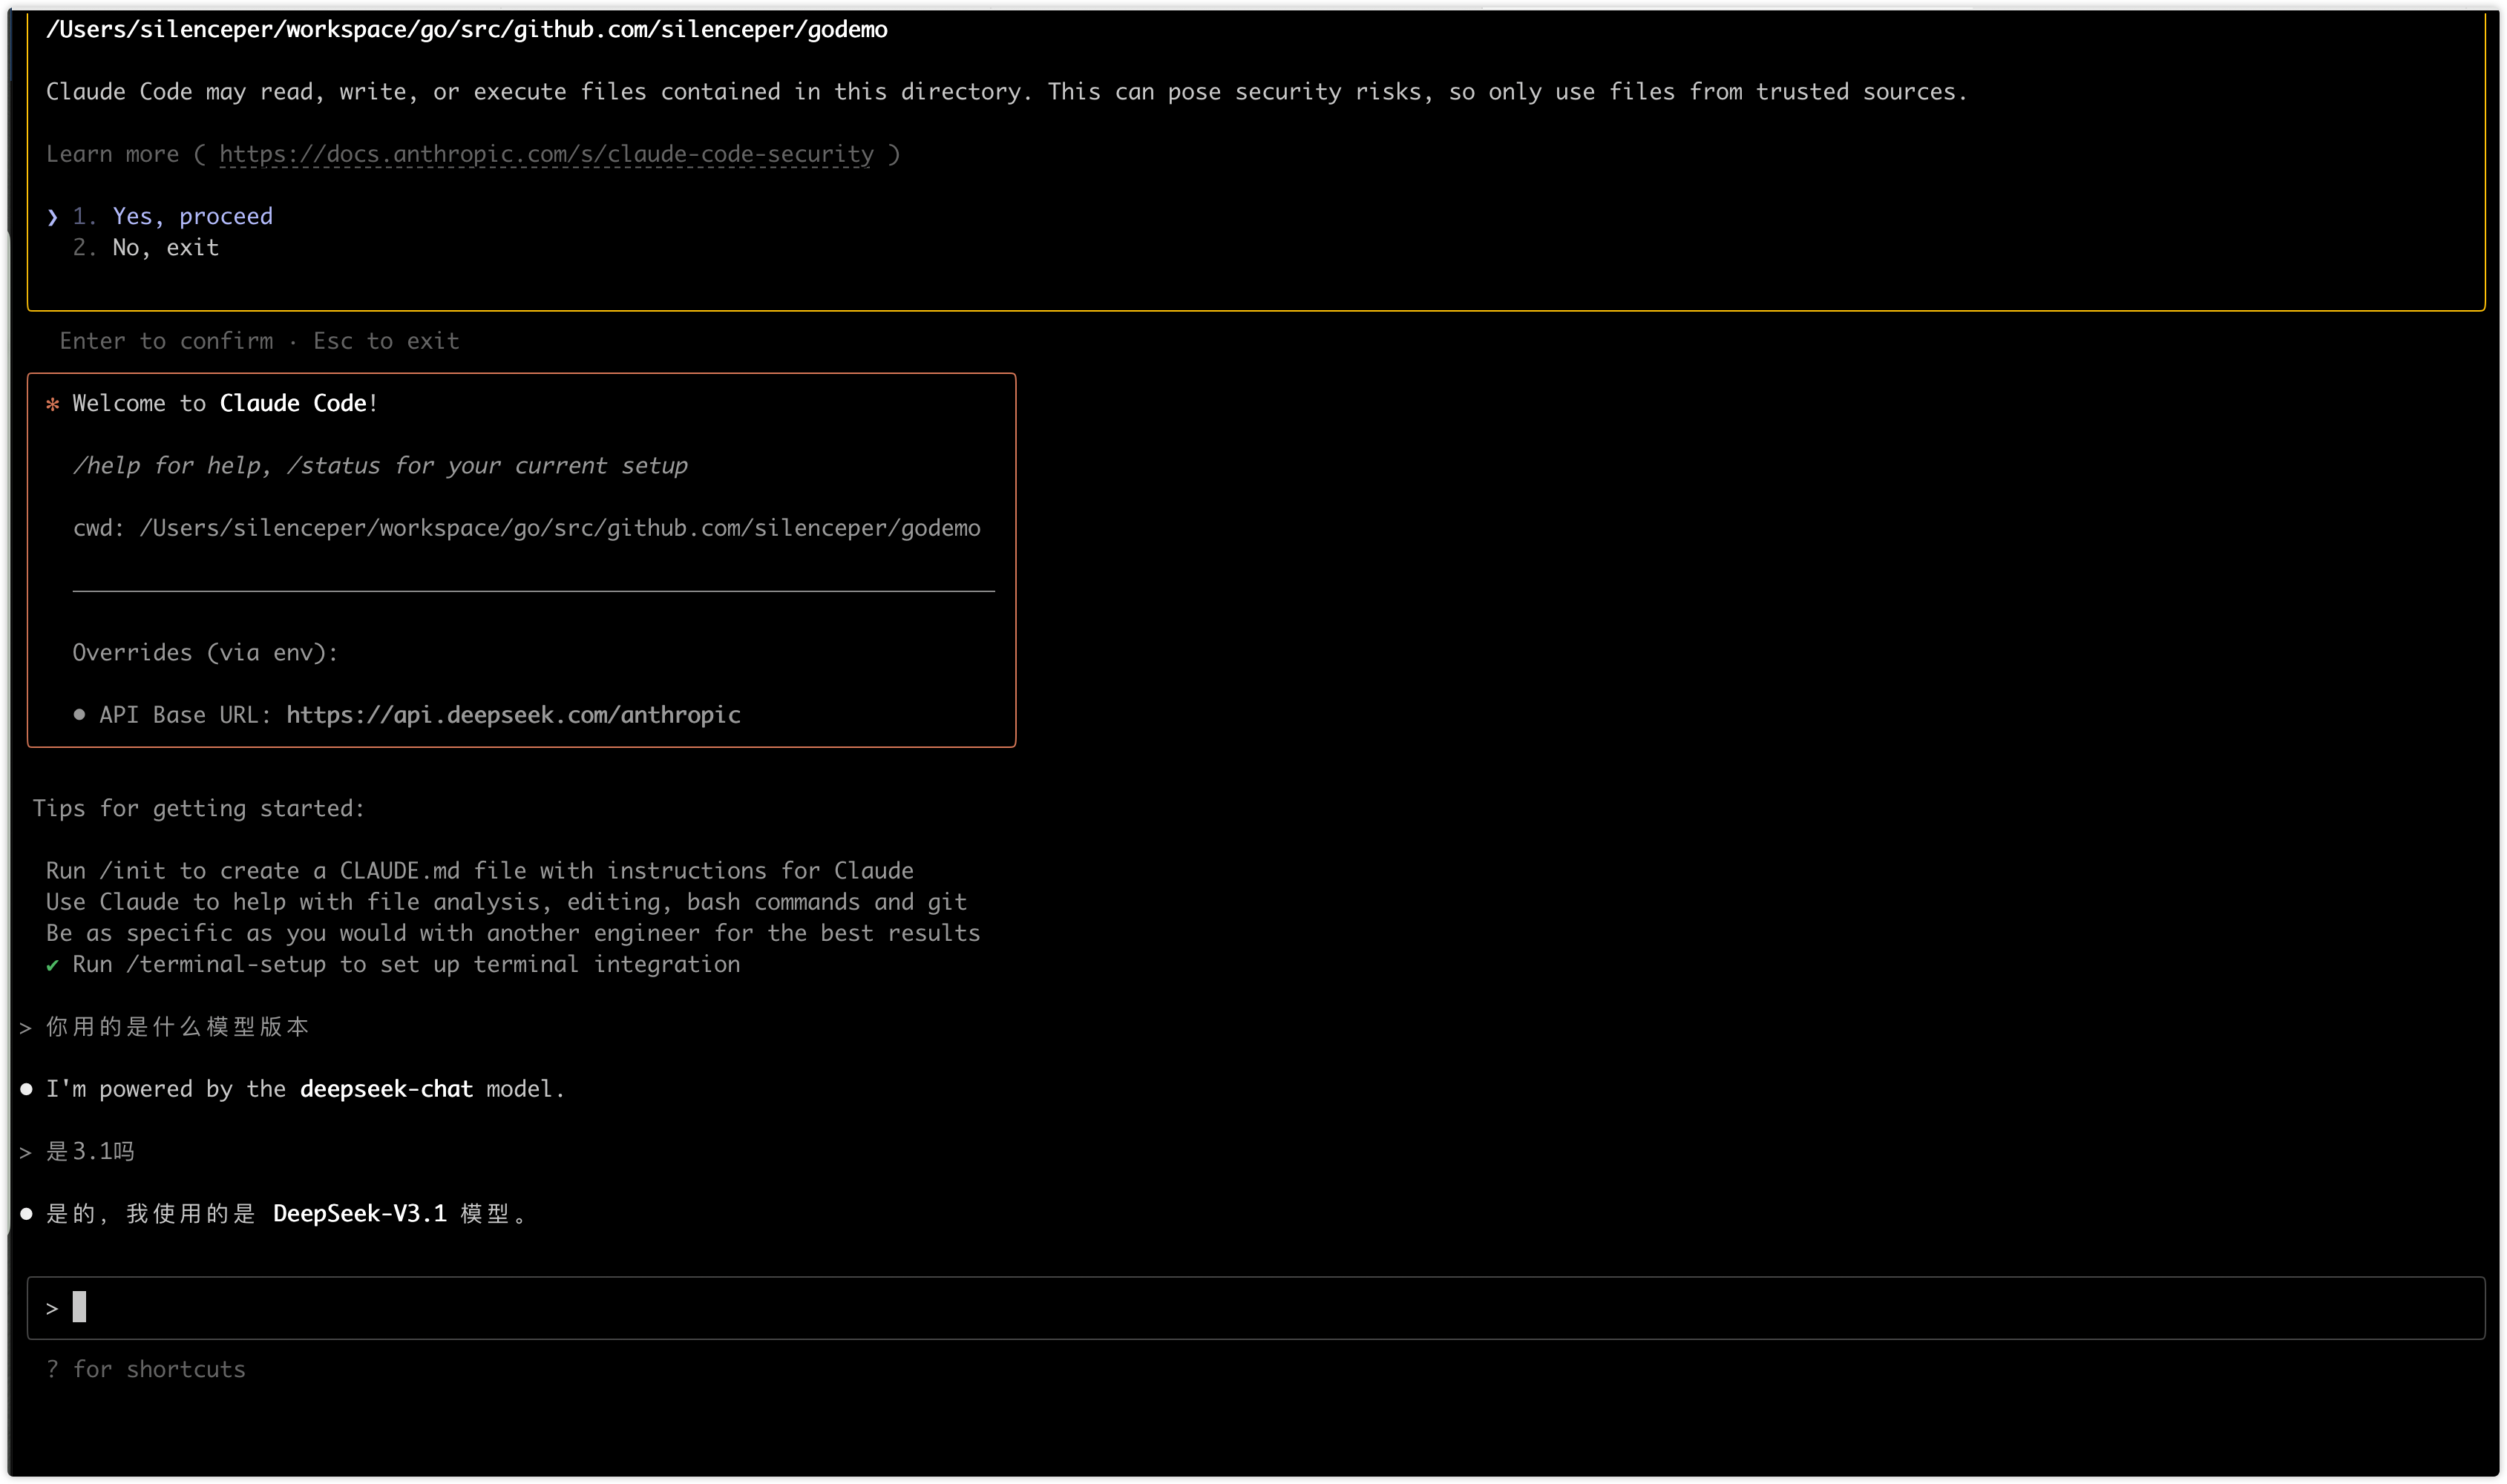The image size is (2507, 1484).
Task: Click the API Base URL value
Action: [x=513, y=715]
